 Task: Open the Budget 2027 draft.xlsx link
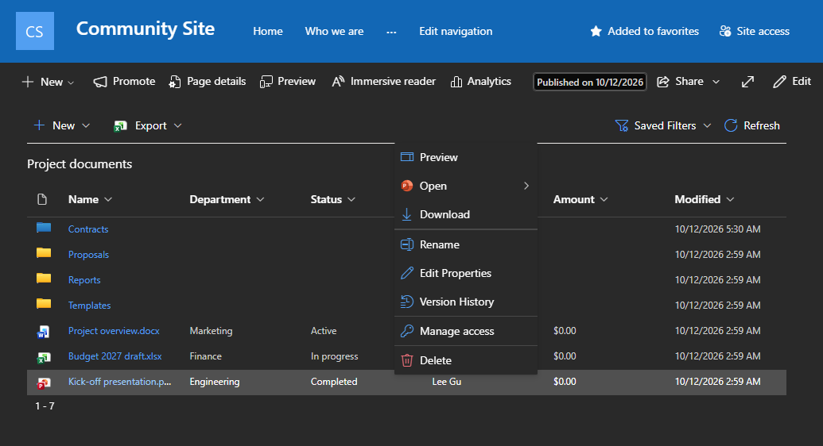point(115,356)
